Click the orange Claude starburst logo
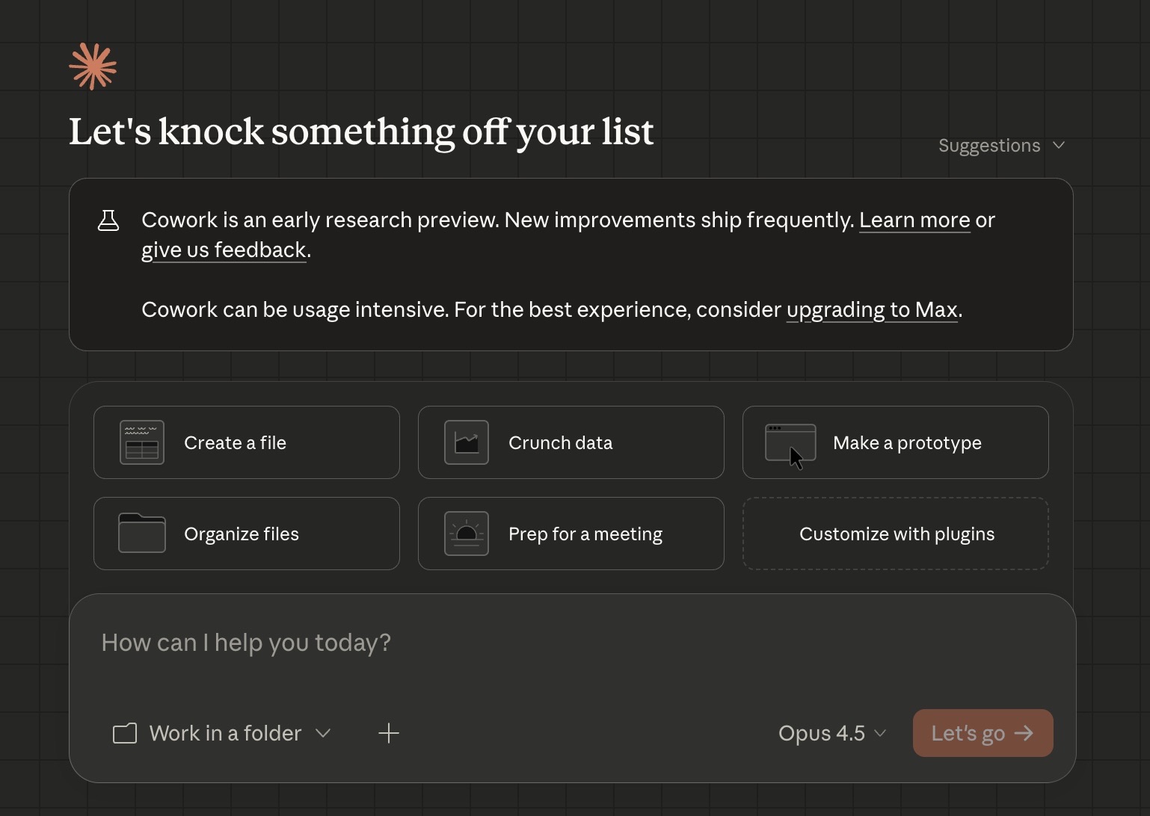1150x816 pixels. click(x=93, y=67)
